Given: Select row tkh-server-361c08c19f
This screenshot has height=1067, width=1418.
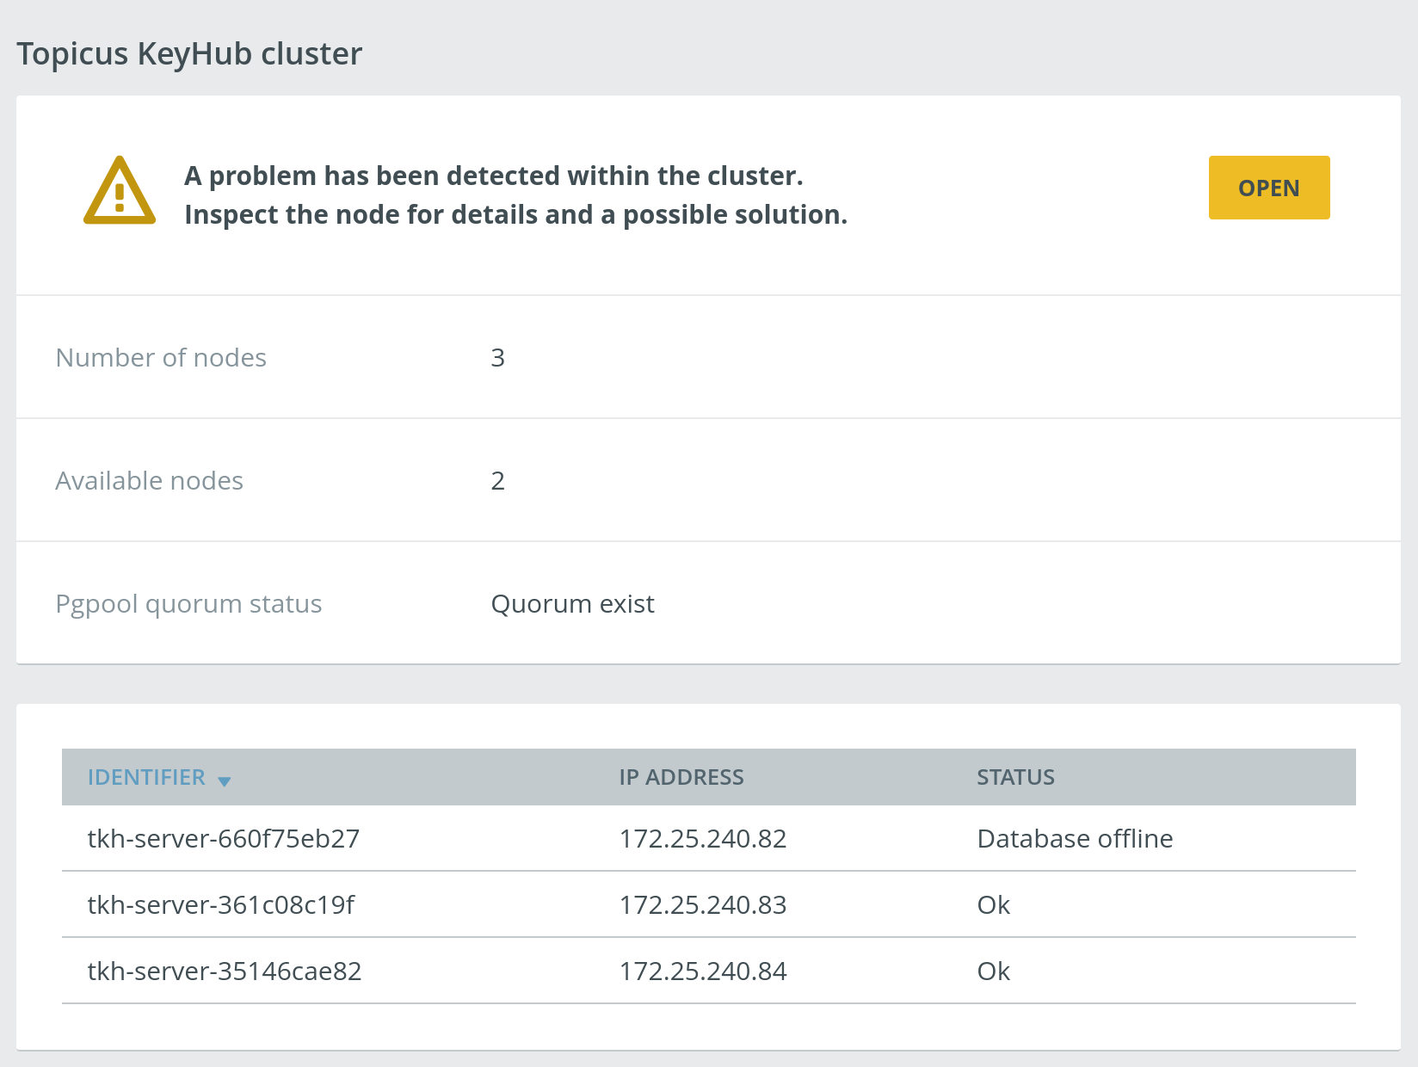Looking at the screenshot, I should pyautogui.click(x=709, y=904).
